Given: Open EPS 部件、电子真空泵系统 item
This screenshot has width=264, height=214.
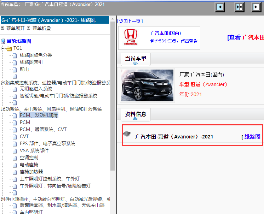Looking at the screenshot, I should point(47,143).
